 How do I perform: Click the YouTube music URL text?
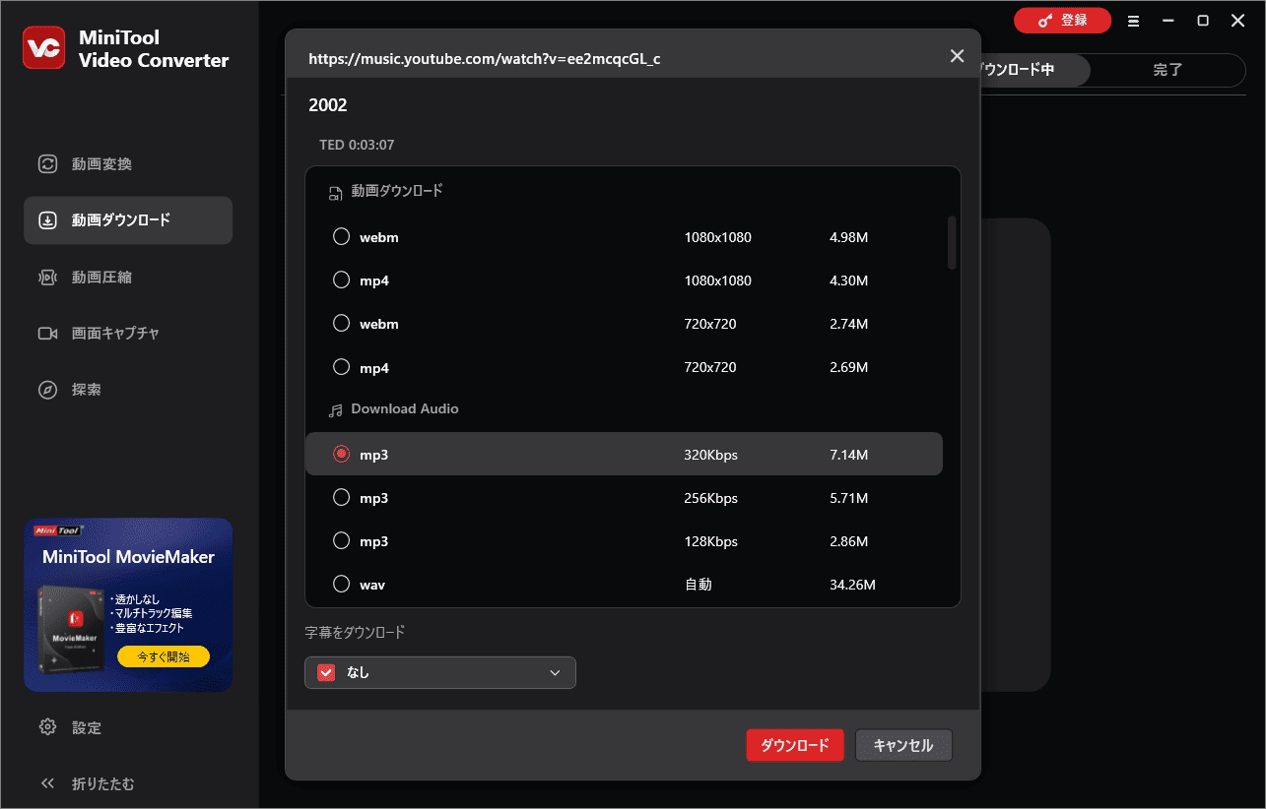(x=485, y=59)
